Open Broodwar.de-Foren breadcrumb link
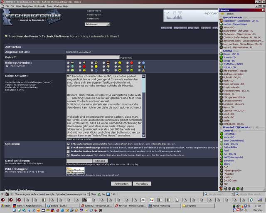Viewport: 266px width, 213px height. [x=23, y=36]
